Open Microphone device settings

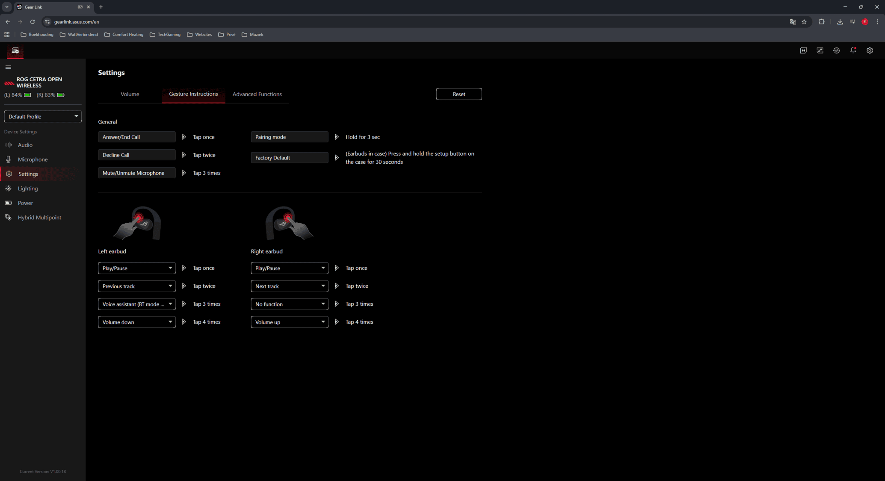coord(33,159)
